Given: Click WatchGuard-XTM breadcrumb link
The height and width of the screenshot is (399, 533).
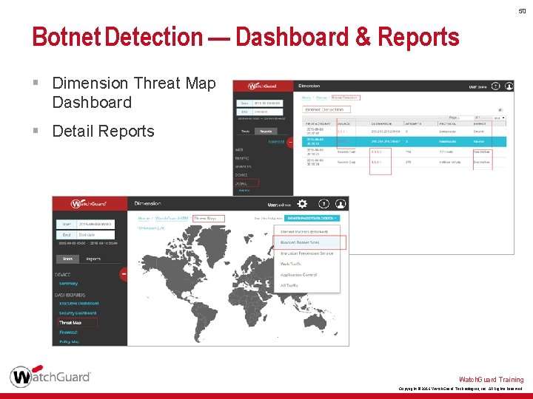Looking at the screenshot, I should [x=171, y=218].
